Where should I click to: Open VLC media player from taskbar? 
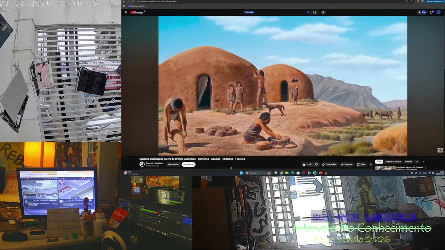326,173
